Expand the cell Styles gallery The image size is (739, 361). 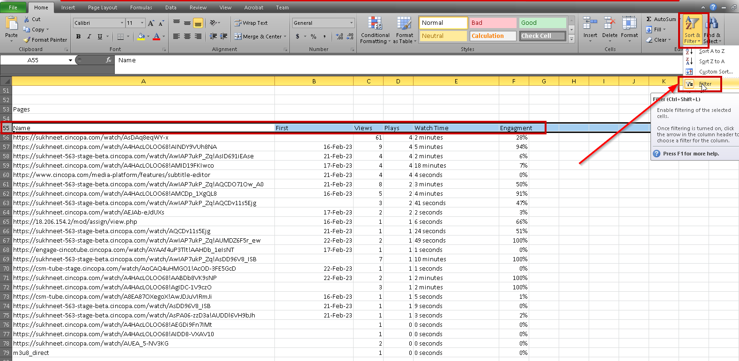(x=571, y=40)
